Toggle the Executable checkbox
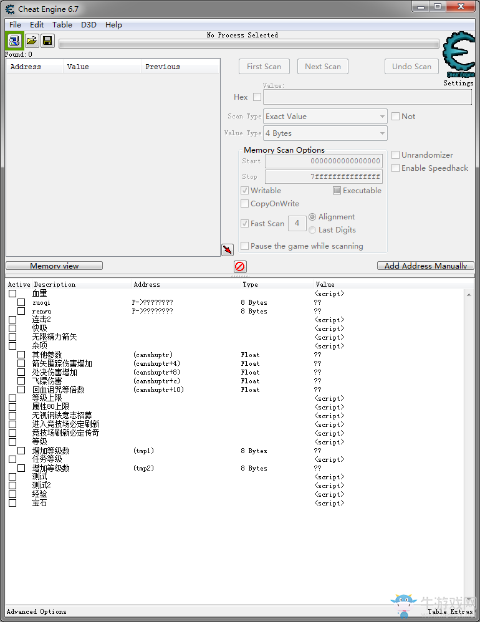480x622 pixels. [337, 191]
